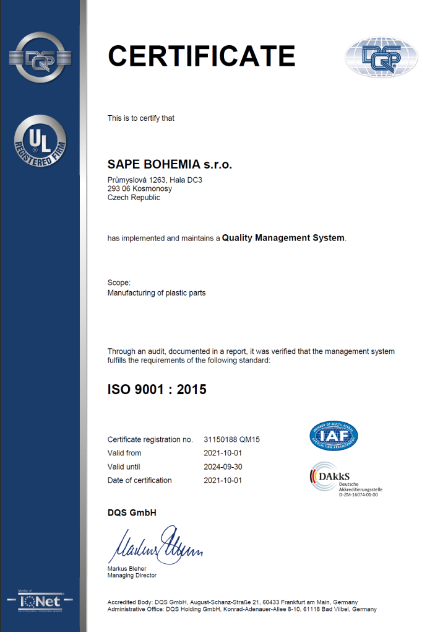Click the 'Accredited Body: DQS GmbH' line
Screen dimensions: 448x632
pos(232,602)
